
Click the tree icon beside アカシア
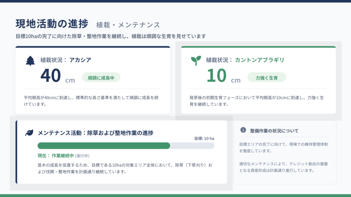click(x=30, y=61)
